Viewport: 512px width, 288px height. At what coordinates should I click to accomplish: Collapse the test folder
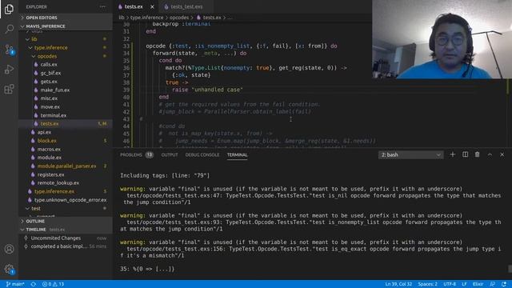[66, 208]
